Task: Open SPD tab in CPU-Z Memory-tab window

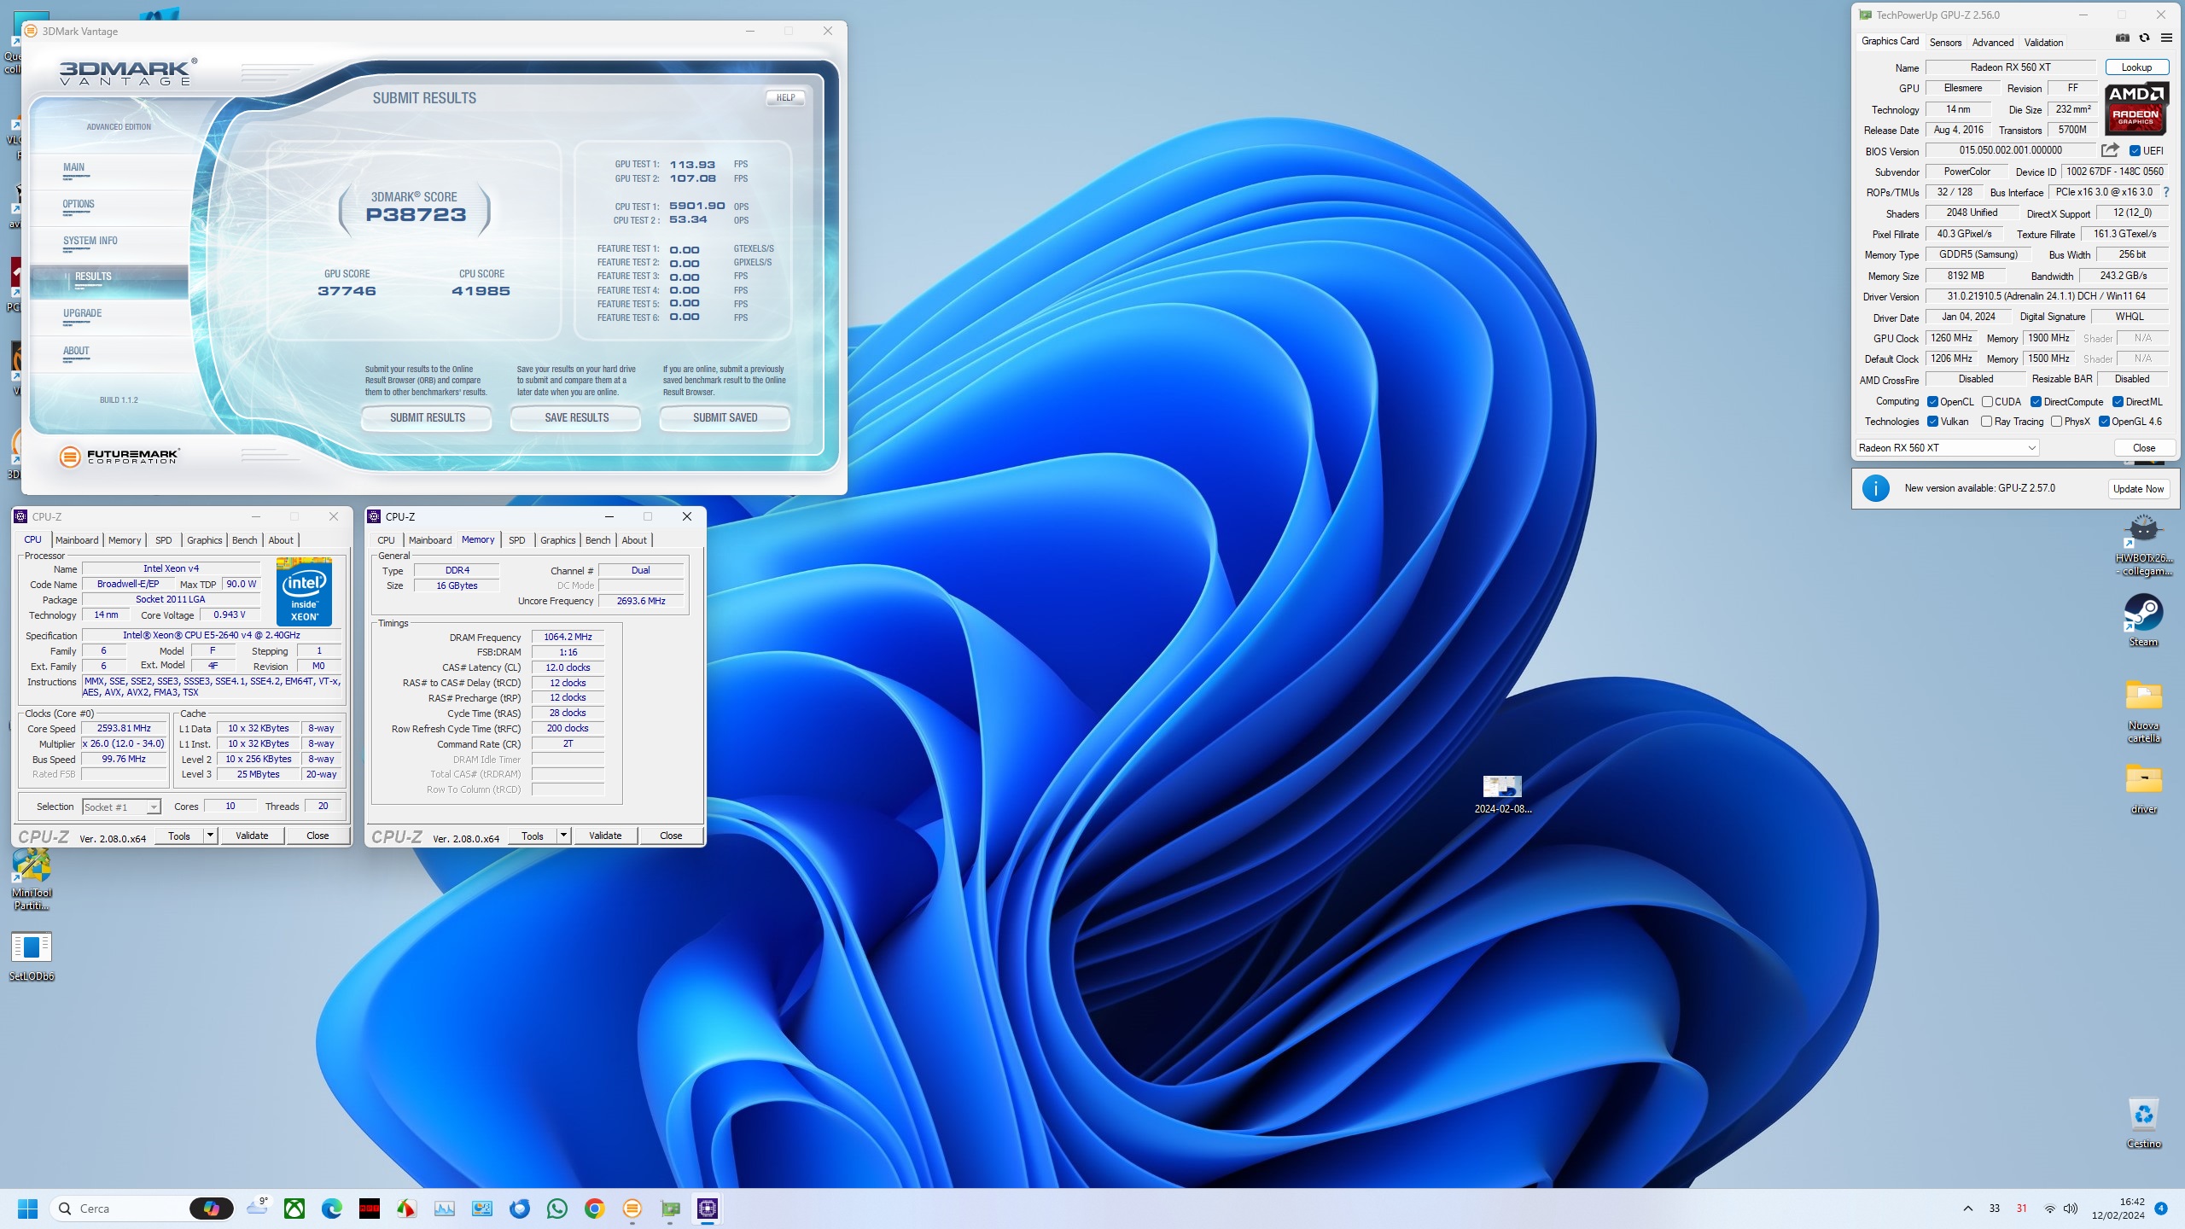Action: click(517, 540)
